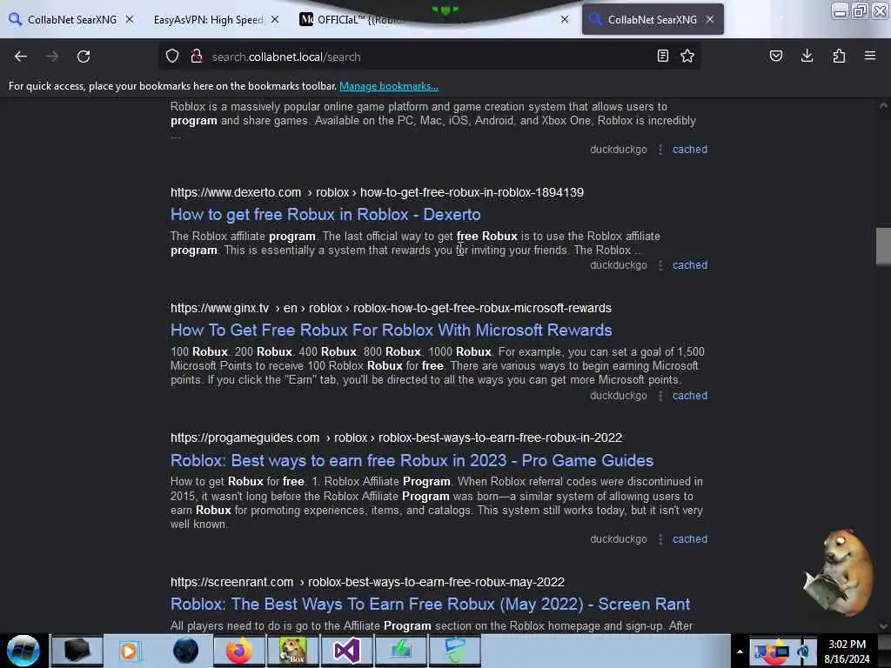Show hidden system tray icons

point(740,651)
